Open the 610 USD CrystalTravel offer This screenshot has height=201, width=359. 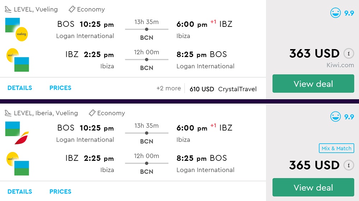click(223, 89)
